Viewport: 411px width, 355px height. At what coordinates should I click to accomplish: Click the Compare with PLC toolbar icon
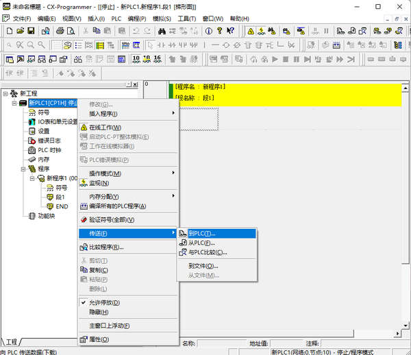pos(362,32)
